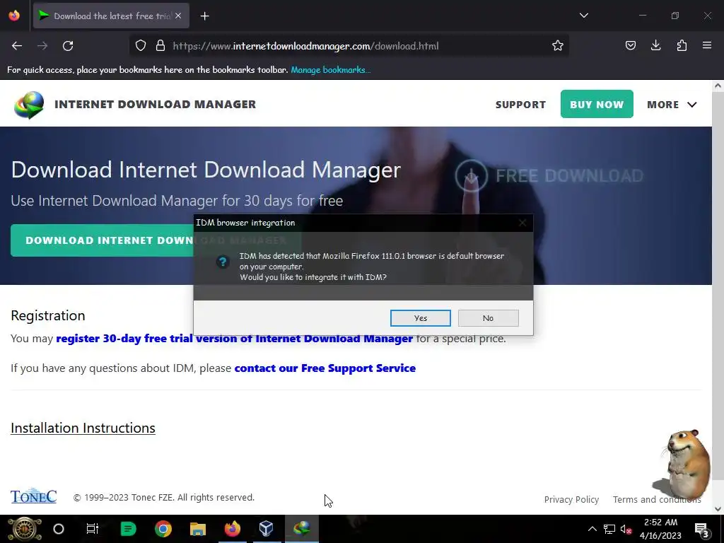Open VirtualBox from the taskbar
724x543 pixels.
click(267, 529)
